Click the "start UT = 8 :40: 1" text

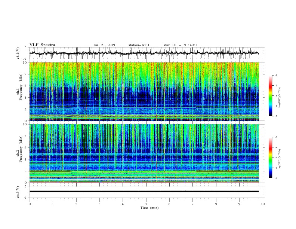pos(181,45)
